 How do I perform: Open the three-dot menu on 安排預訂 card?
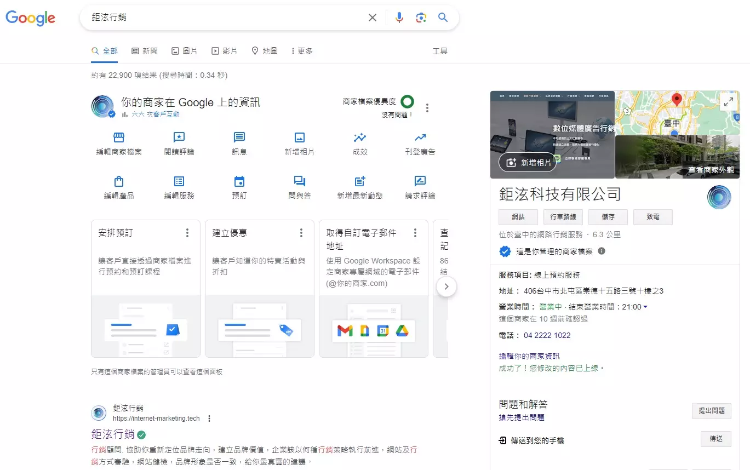187,232
